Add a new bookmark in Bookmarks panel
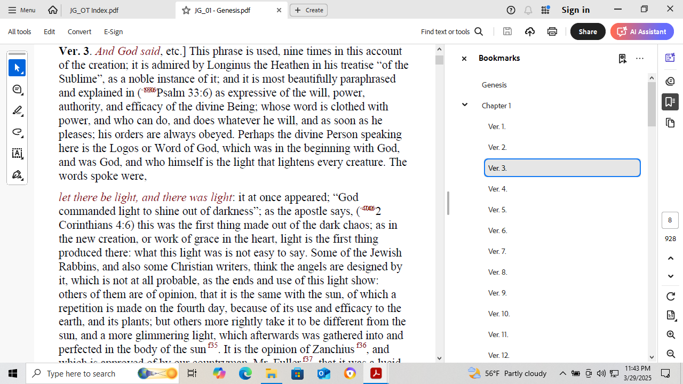The image size is (683, 384). click(622, 59)
